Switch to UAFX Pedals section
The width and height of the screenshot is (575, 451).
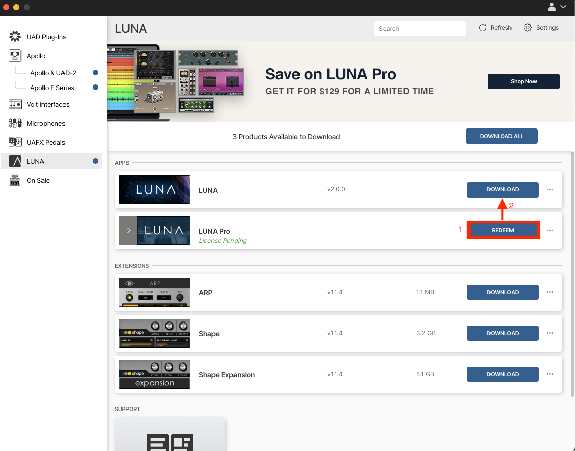[x=46, y=142]
